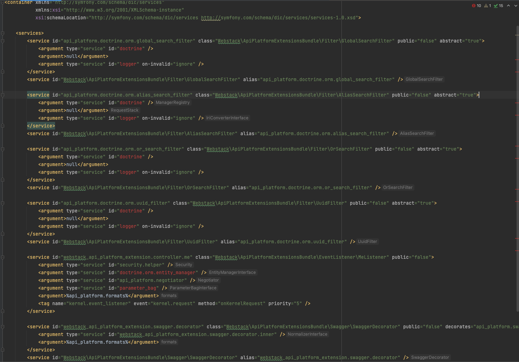Click the NormalizerInterface inlay hint
Image resolution: width=519 pixels, height=362 pixels.
point(307,334)
